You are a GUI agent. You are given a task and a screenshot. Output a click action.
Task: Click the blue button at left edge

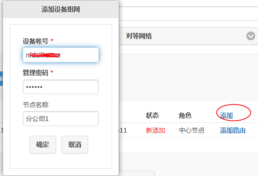pos(1,79)
